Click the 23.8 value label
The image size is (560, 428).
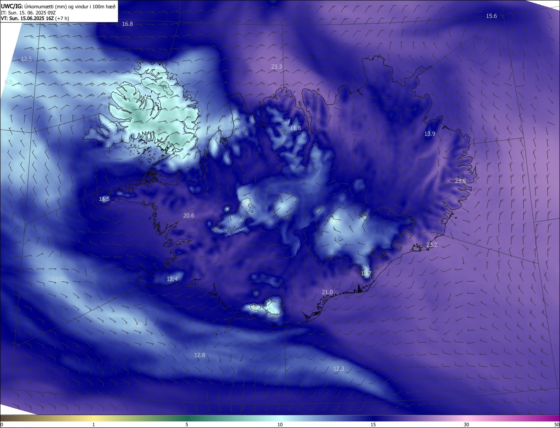point(461,181)
